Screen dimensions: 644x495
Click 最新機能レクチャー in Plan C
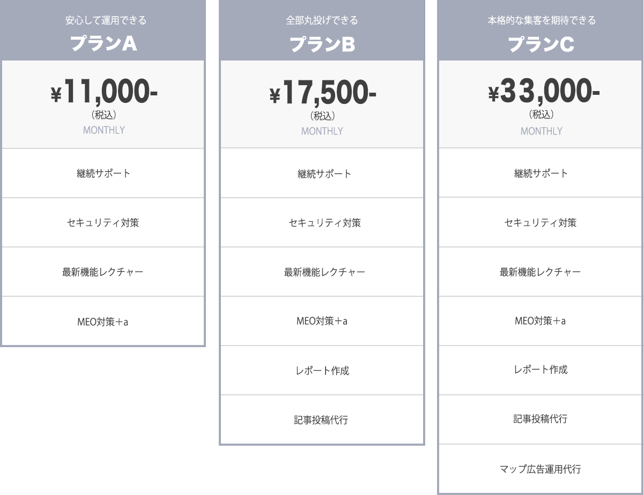point(541,272)
